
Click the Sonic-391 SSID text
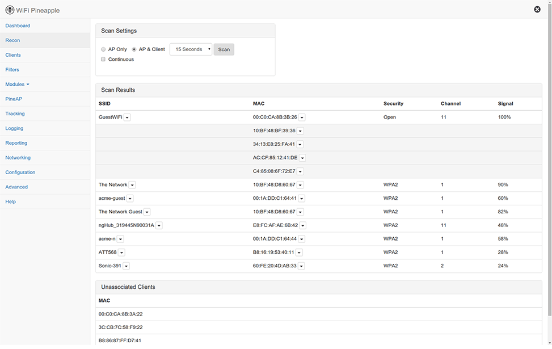pyautogui.click(x=110, y=266)
